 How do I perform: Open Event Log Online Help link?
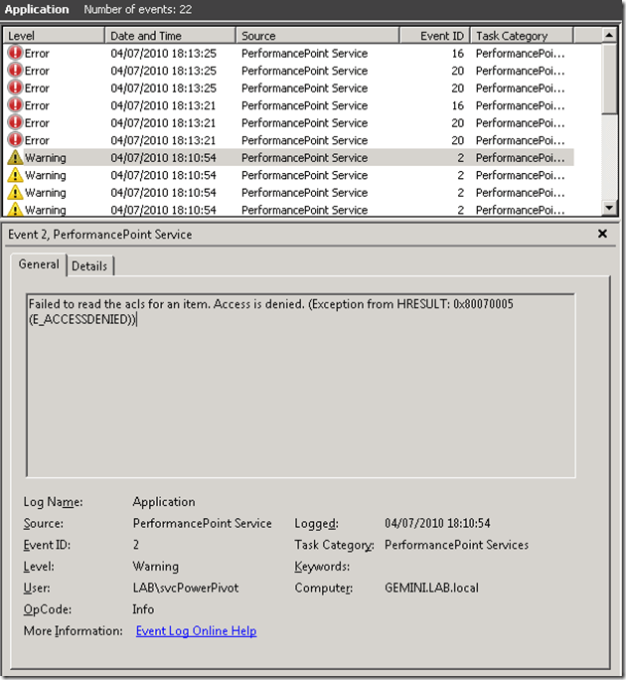click(197, 631)
